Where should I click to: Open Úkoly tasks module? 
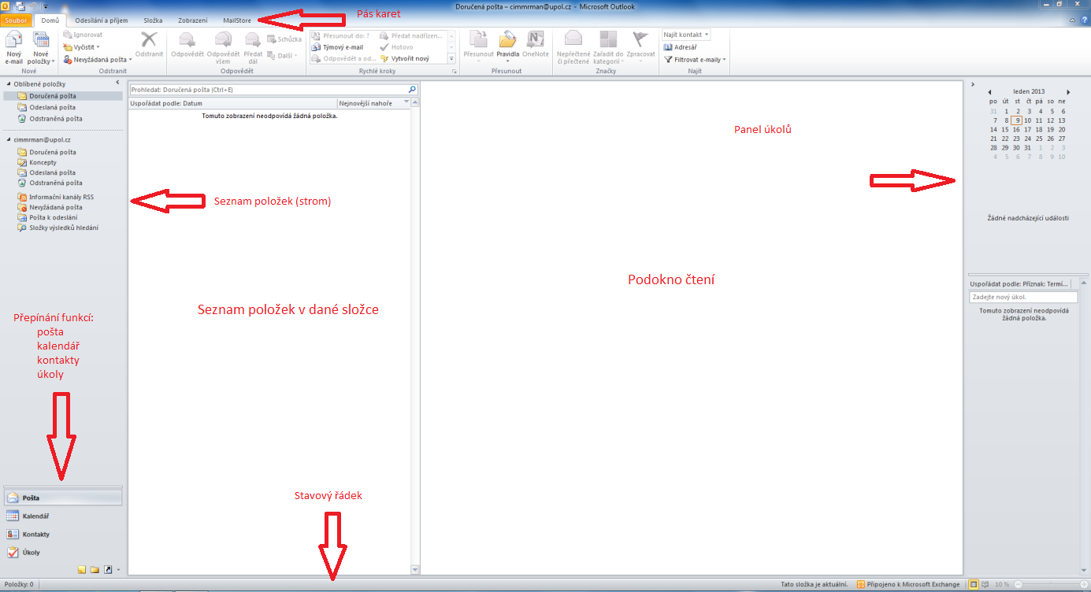31,553
